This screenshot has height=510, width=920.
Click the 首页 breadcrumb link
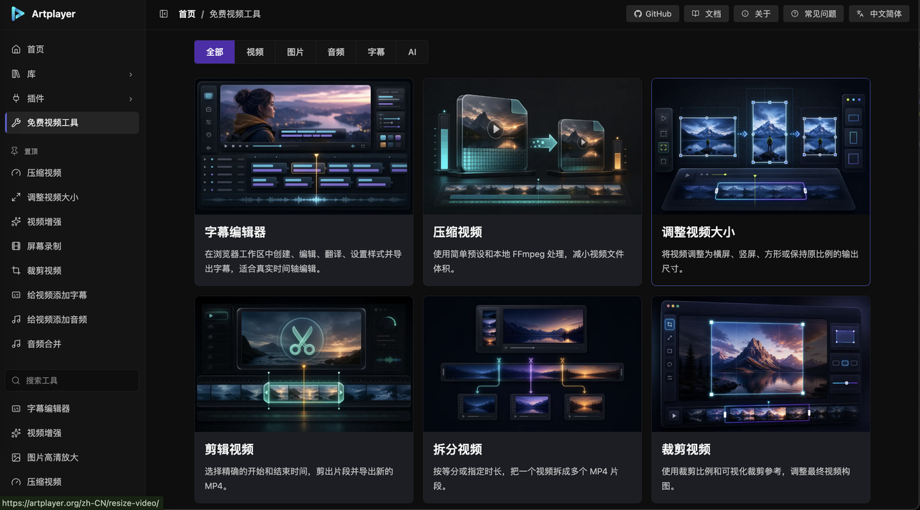[187, 14]
